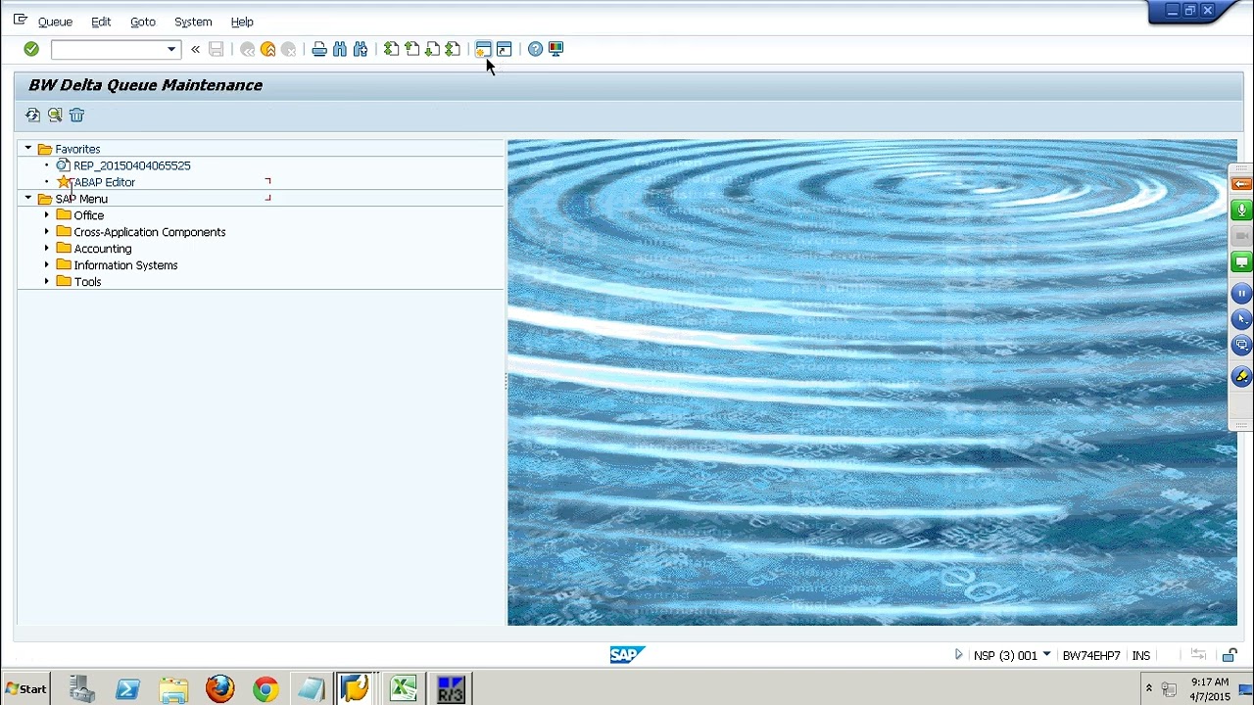The height and width of the screenshot is (705, 1254).
Task: Click into the transaction command field
Action: [108, 49]
